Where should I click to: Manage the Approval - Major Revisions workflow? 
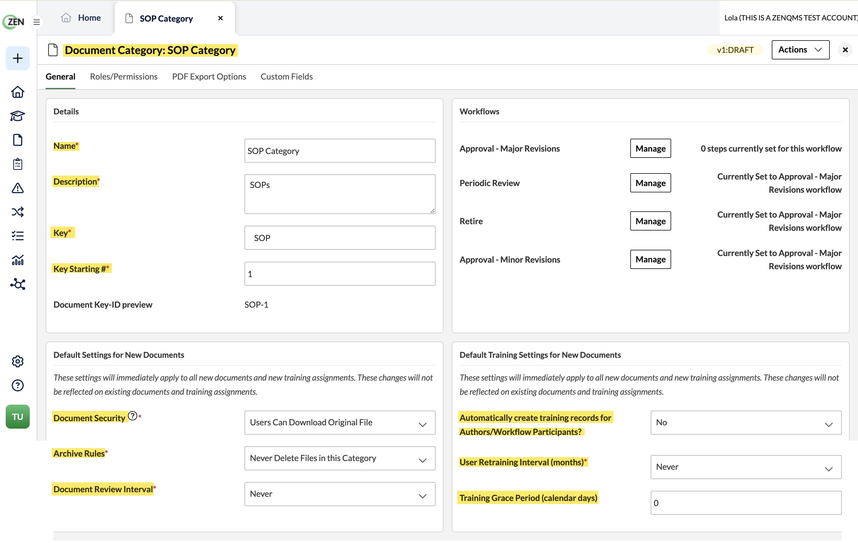pos(650,149)
